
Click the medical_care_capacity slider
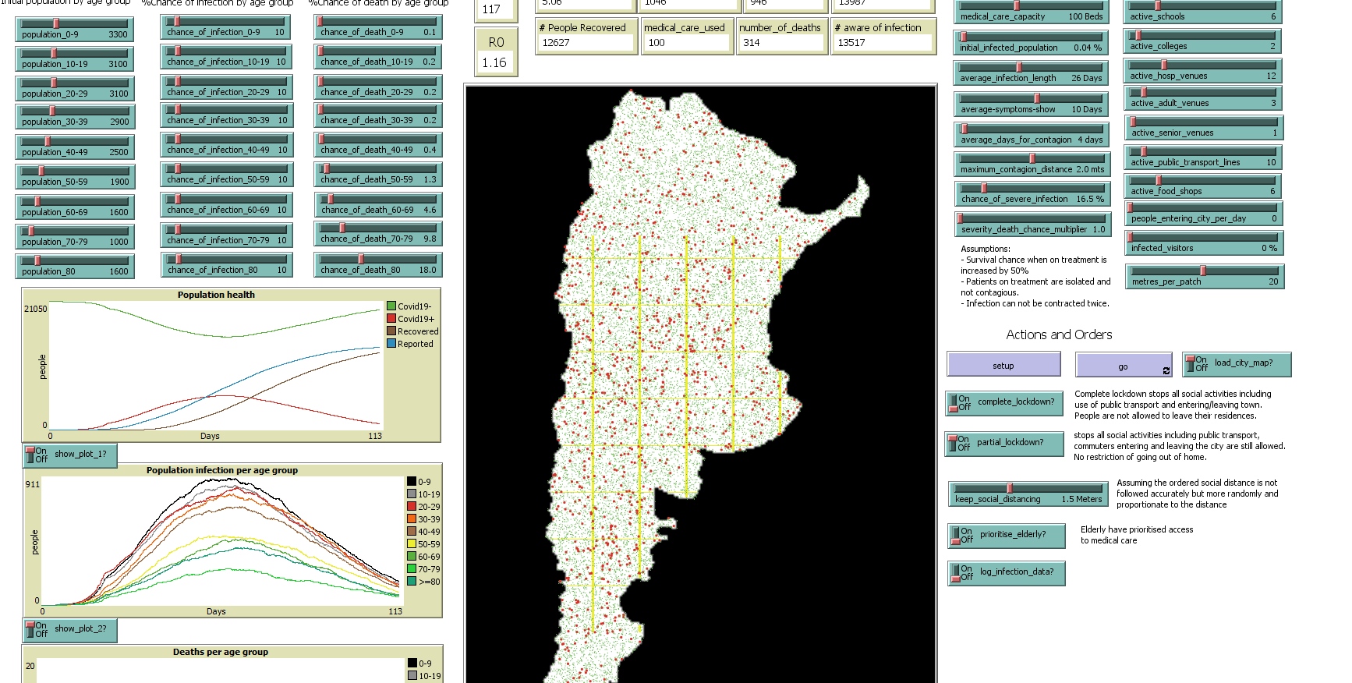coord(1031,10)
